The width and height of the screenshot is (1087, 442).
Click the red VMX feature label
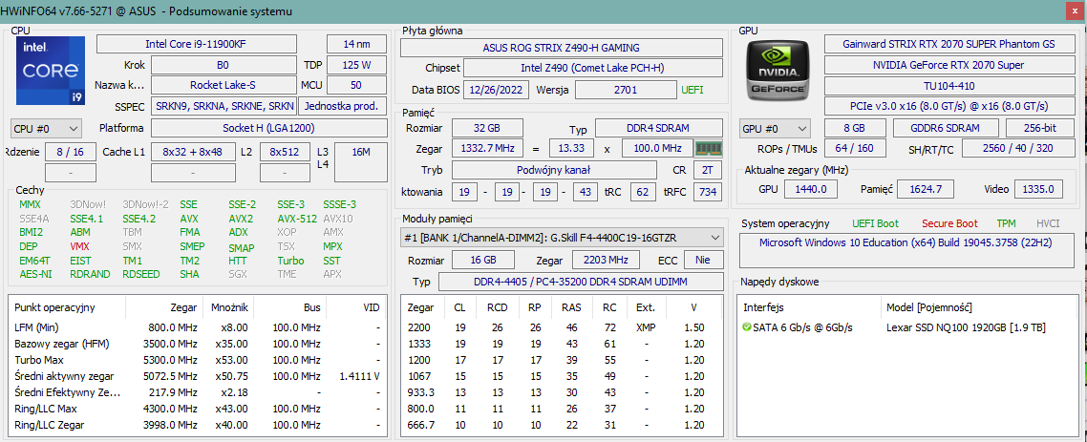click(x=79, y=246)
